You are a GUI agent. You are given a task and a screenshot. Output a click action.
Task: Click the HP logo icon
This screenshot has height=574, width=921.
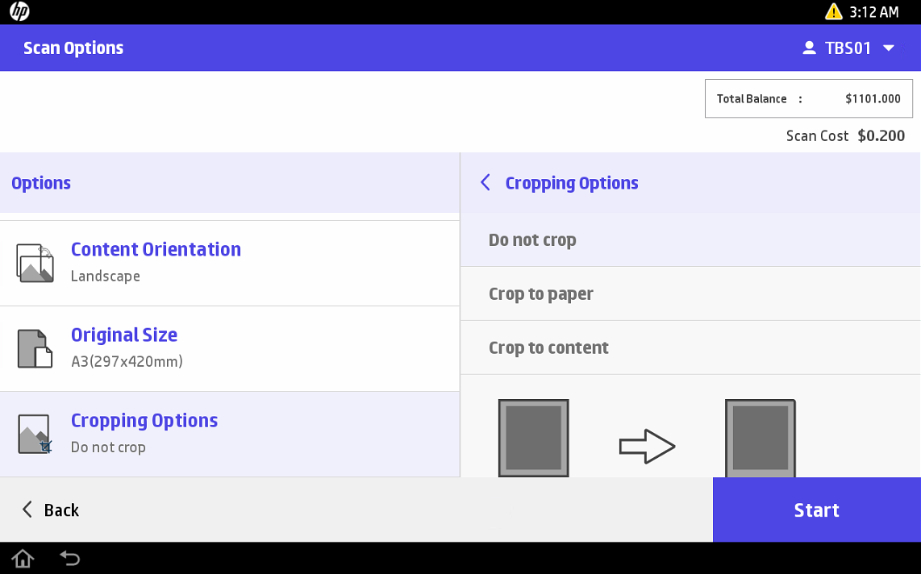19,11
